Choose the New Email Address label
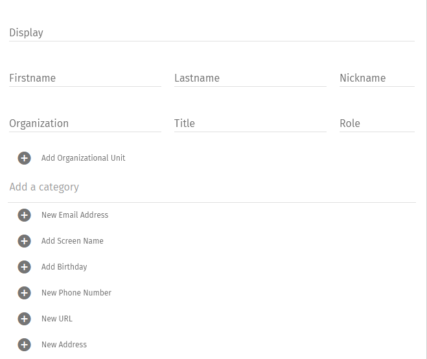 (x=75, y=215)
